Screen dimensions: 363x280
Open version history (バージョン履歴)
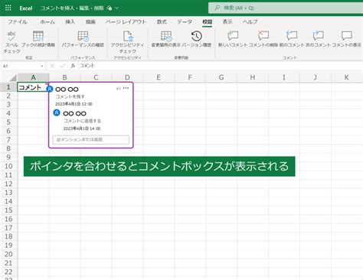(x=197, y=39)
